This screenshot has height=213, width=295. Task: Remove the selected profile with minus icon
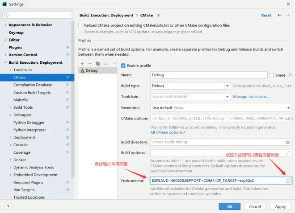90,64
